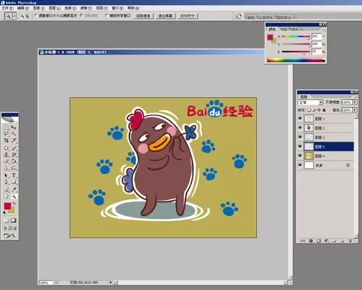Select the Path Selection arrow tool
This screenshot has width=362, height=290.
point(7,175)
